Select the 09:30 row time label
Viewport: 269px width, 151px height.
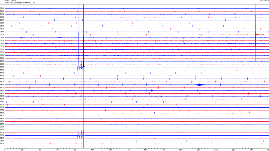point(2,64)
